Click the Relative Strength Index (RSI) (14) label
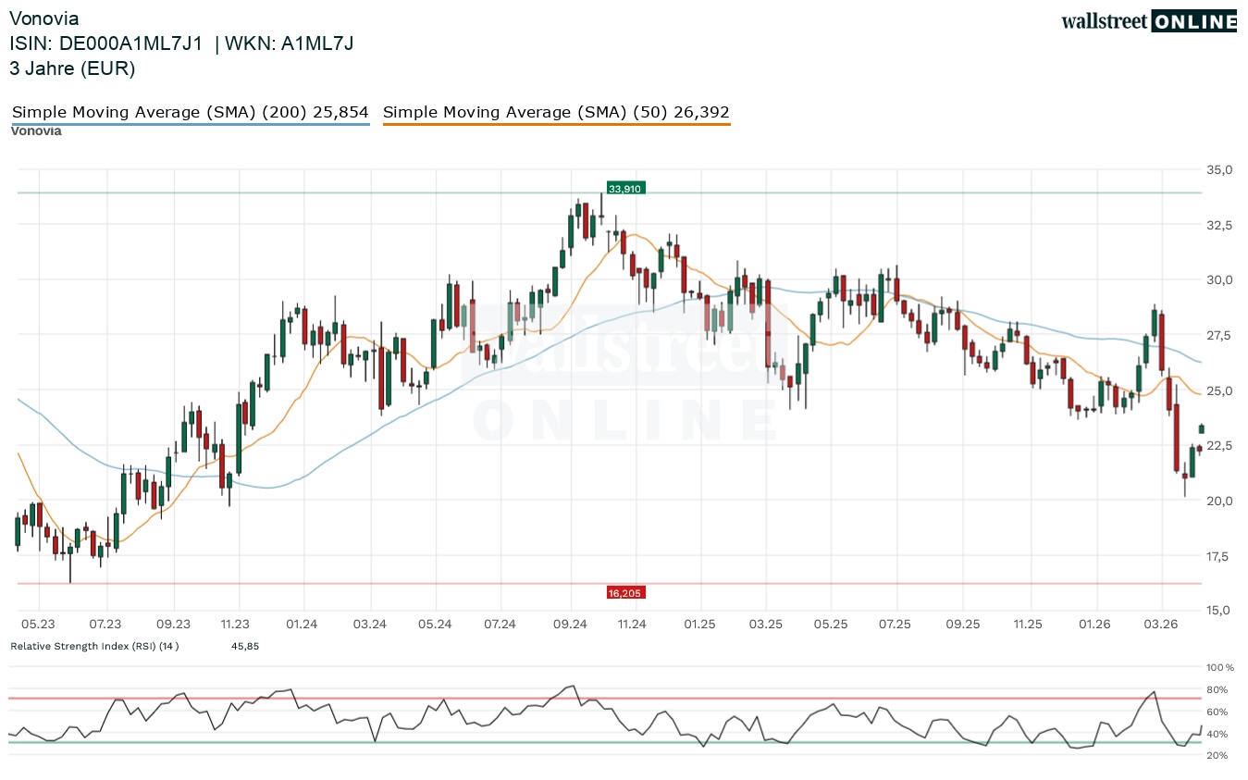1248x780 pixels. point(94,646)
